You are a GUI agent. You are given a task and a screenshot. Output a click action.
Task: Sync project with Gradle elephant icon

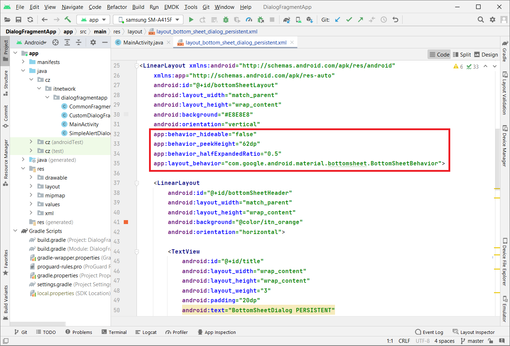[x=287, y=20]
